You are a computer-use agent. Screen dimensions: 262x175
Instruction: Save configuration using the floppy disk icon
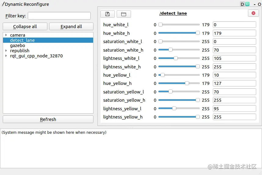(x=107, y=14)
